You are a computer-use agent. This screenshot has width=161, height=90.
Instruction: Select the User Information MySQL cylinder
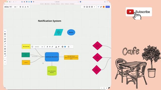click(x=52, y=71)
